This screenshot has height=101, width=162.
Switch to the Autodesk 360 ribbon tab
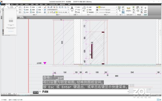tap(54, 5)
